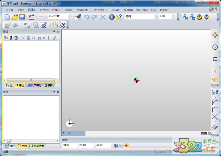Viewport: 221px width, 156px height.
Task: Switch to the 预览功能 tab
Action: pyautogui.click(x=37, y=146)
